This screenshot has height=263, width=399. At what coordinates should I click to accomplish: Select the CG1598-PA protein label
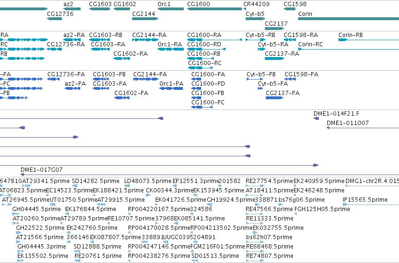301,74
